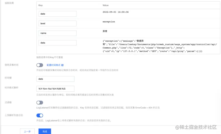Screen dimensions: 221x134
Task: Focus the name key input field
Action: click(x=58, y=33)
